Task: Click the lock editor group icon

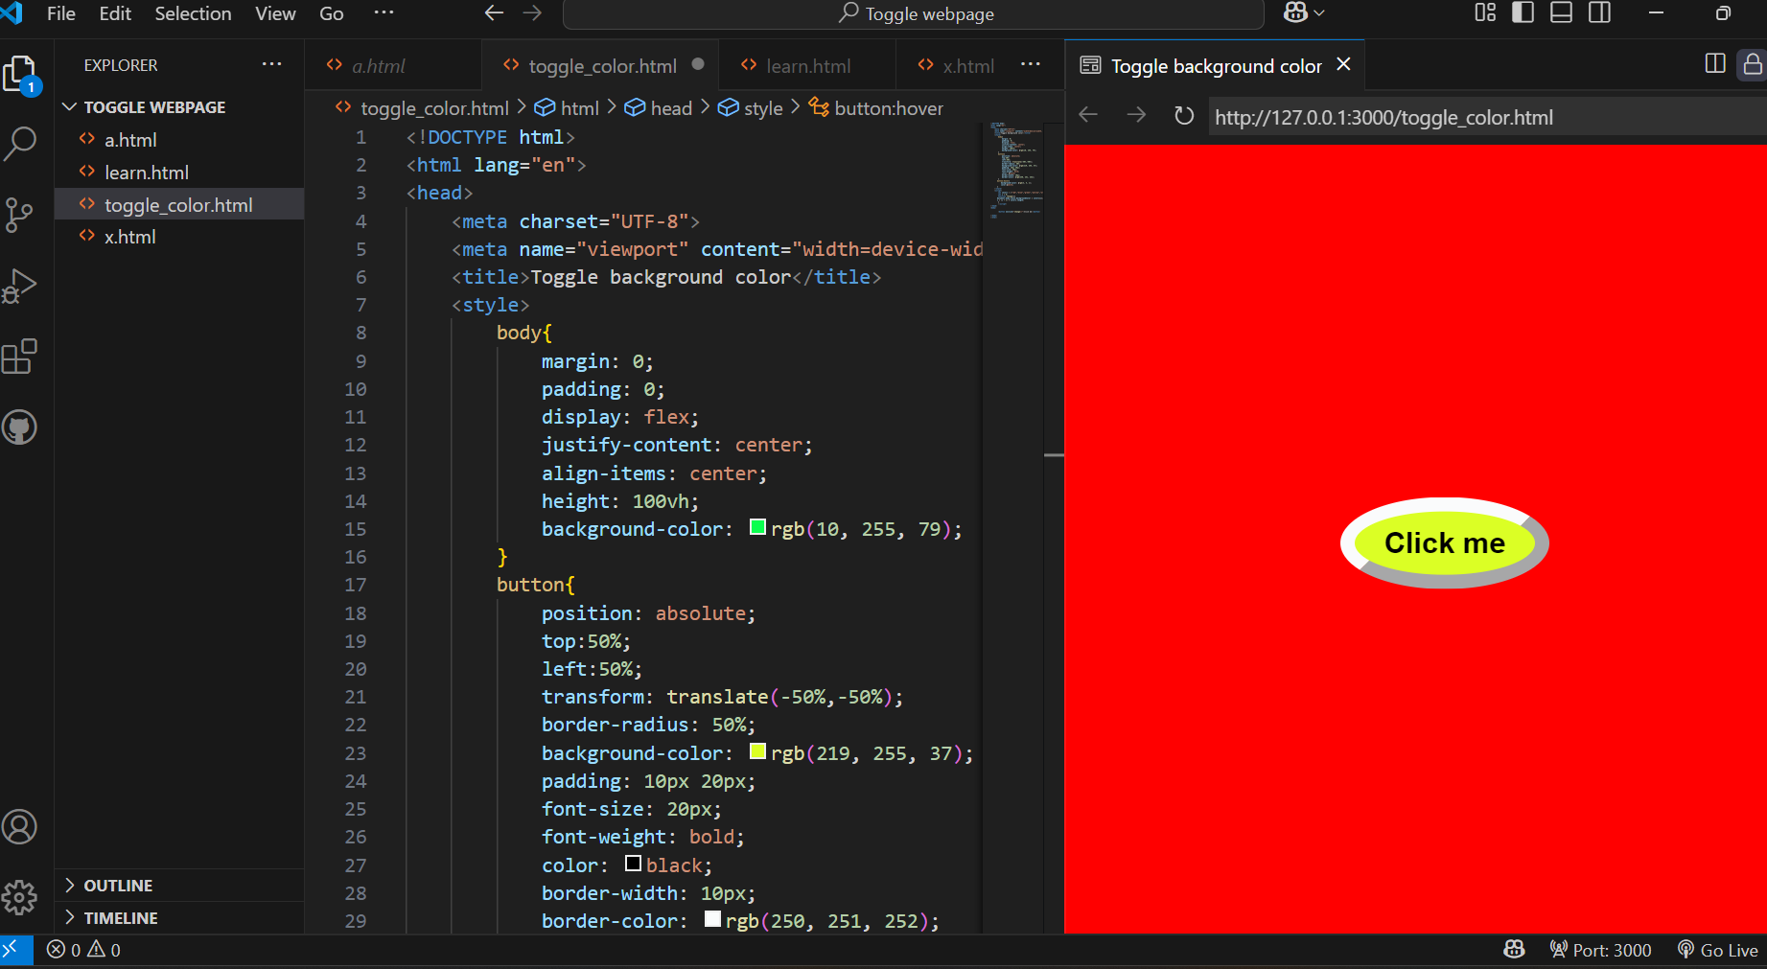Action: 1753,64
